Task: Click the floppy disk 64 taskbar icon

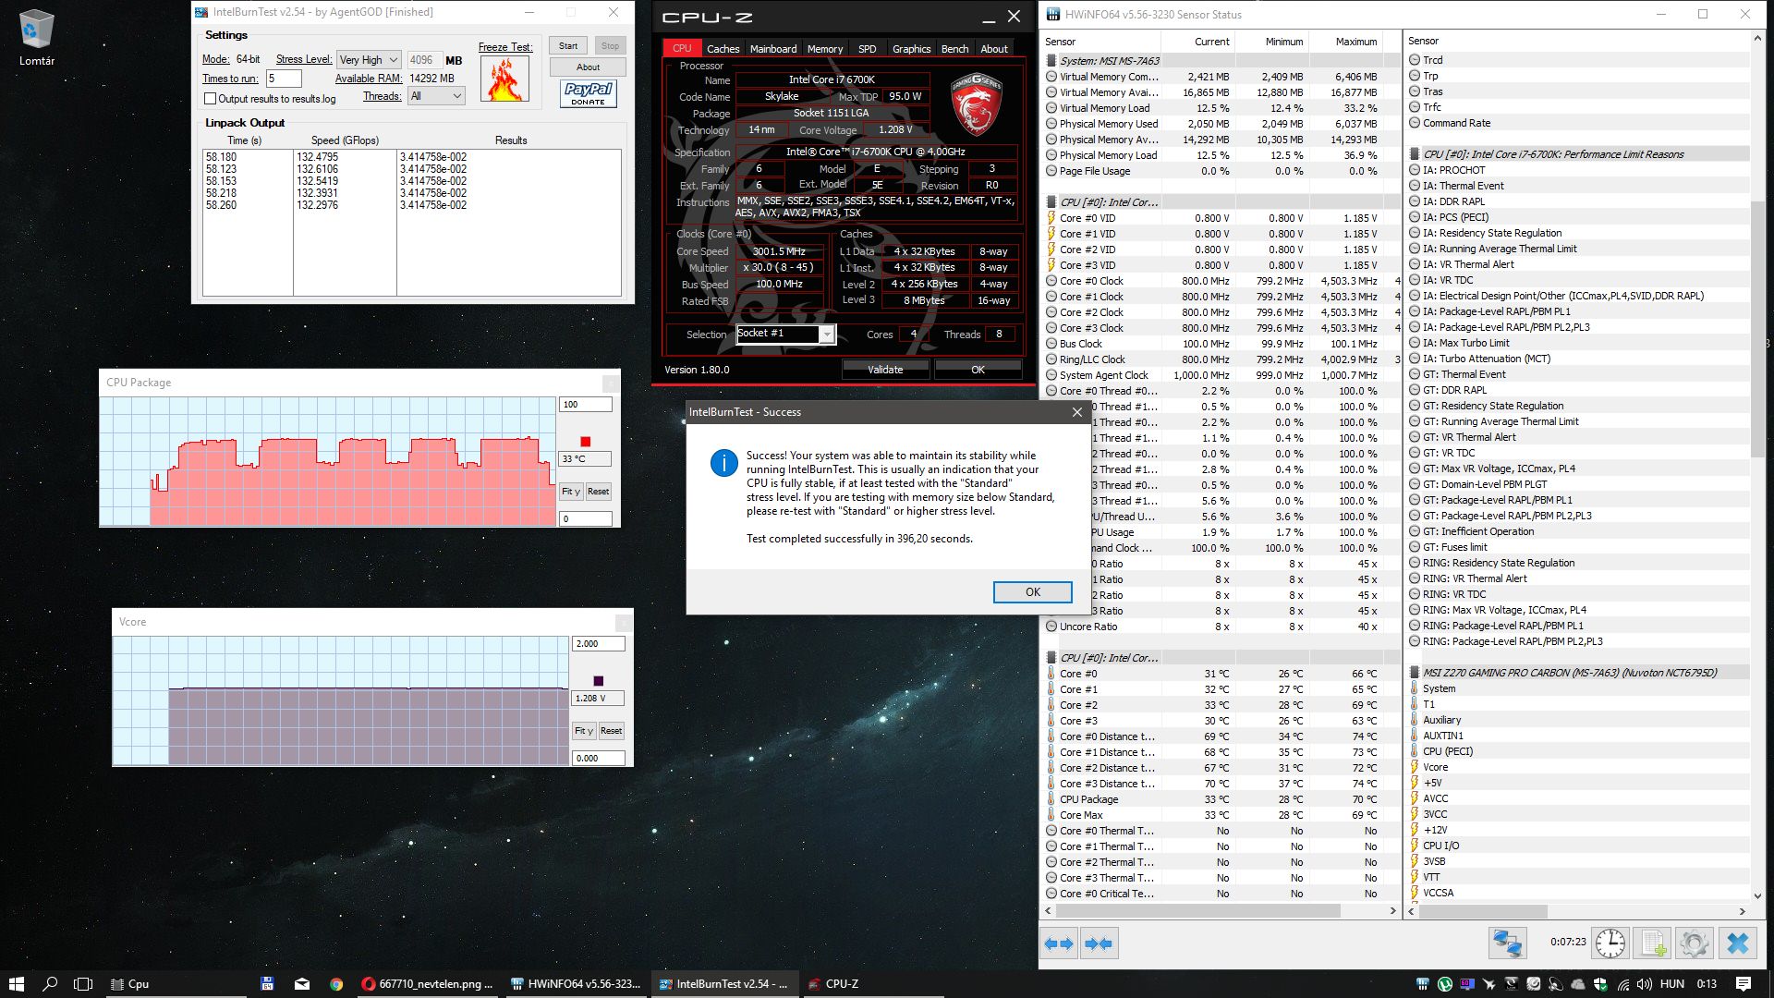Action: pyautogui.click(x=267, y=984)
